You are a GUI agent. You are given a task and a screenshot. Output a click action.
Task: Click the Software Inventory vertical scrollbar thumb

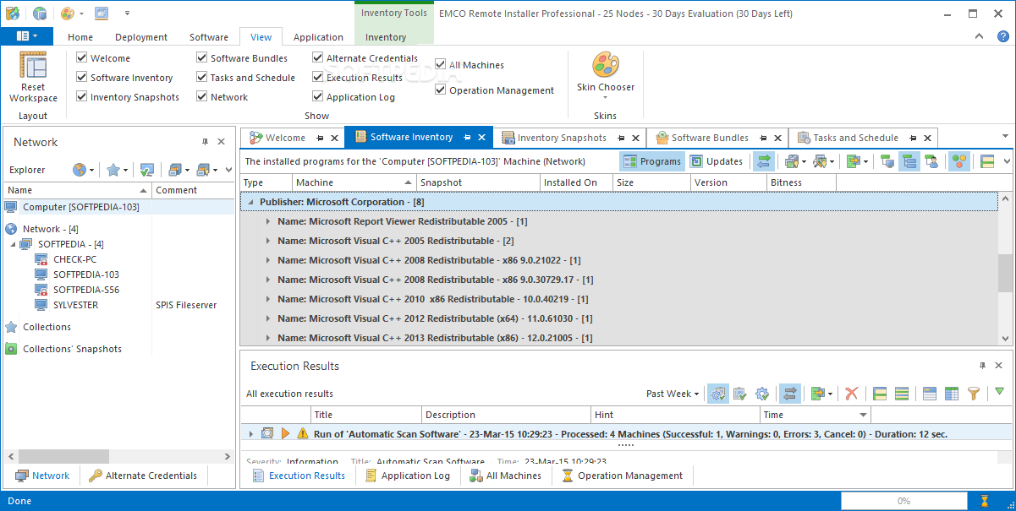(1005, 273)
